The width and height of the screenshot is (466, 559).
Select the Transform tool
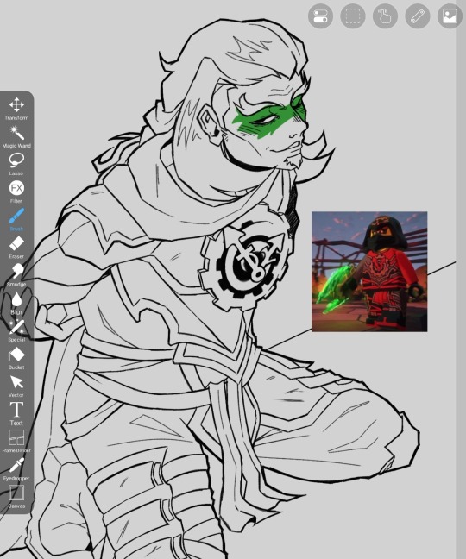pos(16,109)
